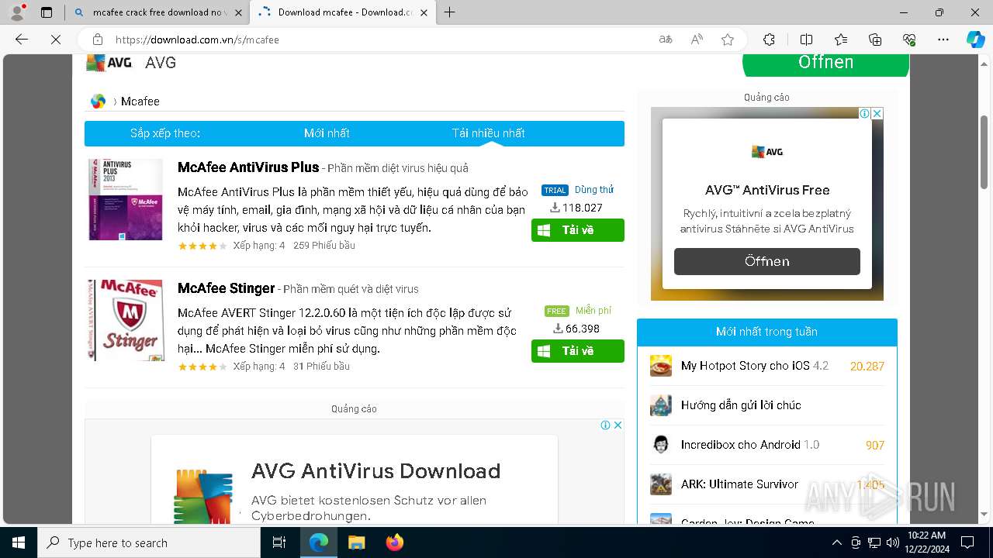Open ARK: Ultimate Survivor entry
The width and height of the screenshot is (993, 558).
tap(739, 484)
